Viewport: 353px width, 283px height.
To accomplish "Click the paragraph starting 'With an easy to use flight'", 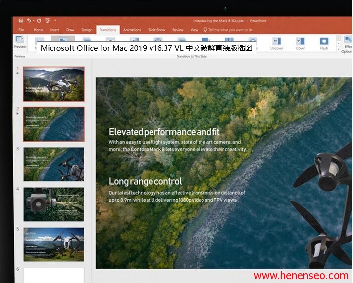I will point(177,146).
